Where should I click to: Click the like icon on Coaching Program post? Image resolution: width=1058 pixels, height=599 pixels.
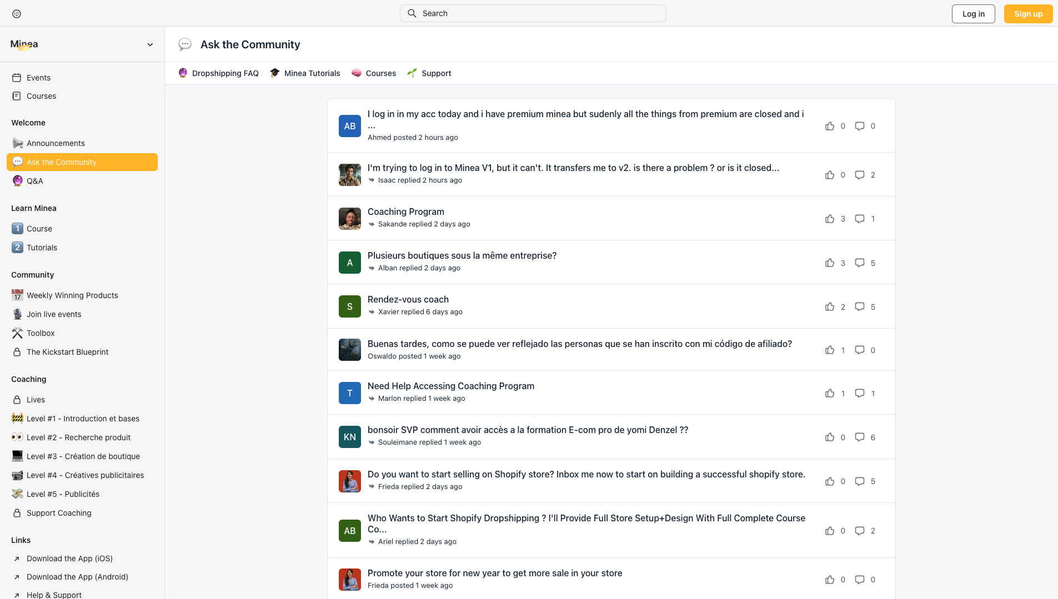pos(829,219)
